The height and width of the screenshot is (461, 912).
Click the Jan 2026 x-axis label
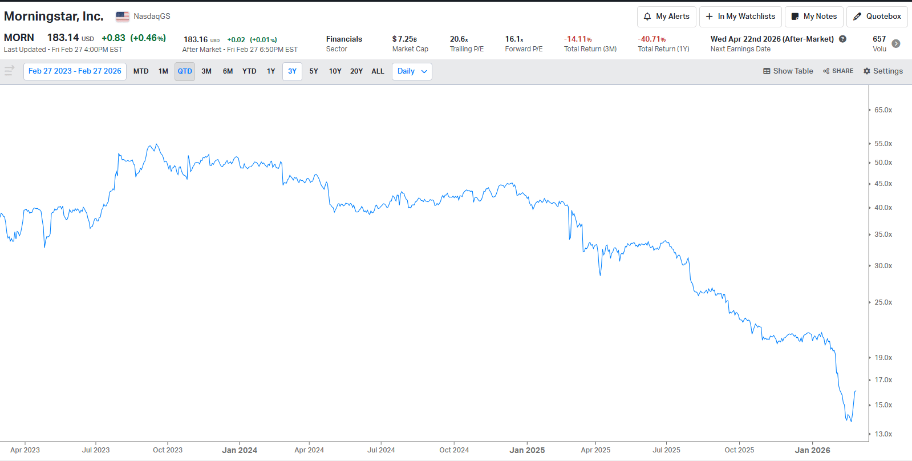point(813,450)
